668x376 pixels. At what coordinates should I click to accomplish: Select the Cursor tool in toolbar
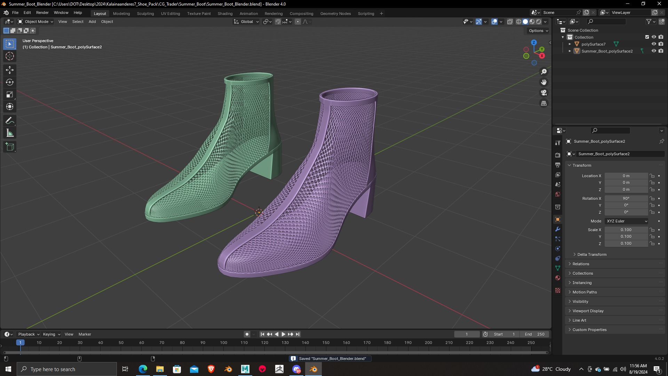click(x=10, y=56)
